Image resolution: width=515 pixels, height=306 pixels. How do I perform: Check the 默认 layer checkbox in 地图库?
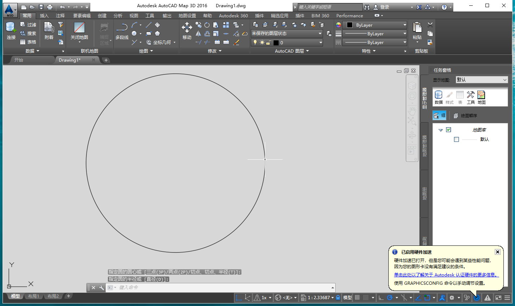pos(456,139)
